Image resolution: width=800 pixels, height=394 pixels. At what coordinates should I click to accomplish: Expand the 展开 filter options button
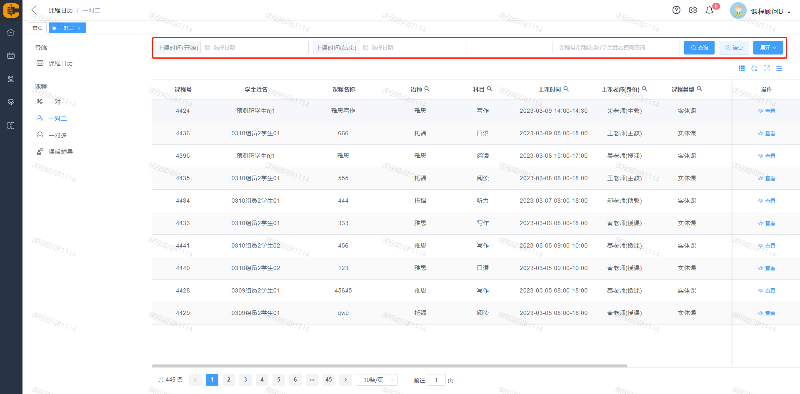point(768,48)
